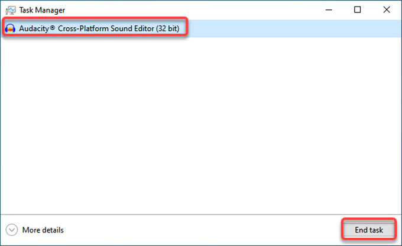Click the registered trademark symbol after Audacity
This screenshot has height=246, width=402.
52,27
